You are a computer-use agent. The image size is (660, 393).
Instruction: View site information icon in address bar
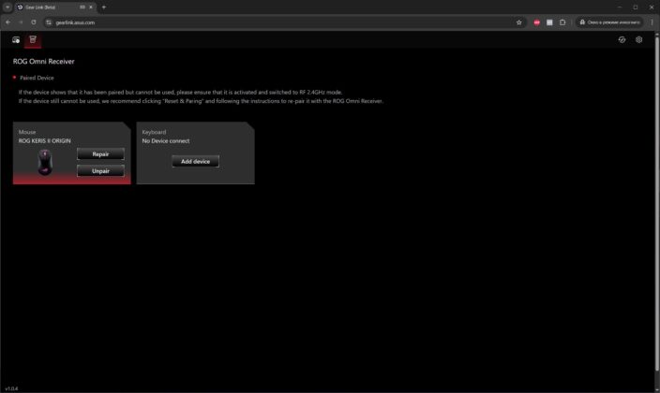49,22
